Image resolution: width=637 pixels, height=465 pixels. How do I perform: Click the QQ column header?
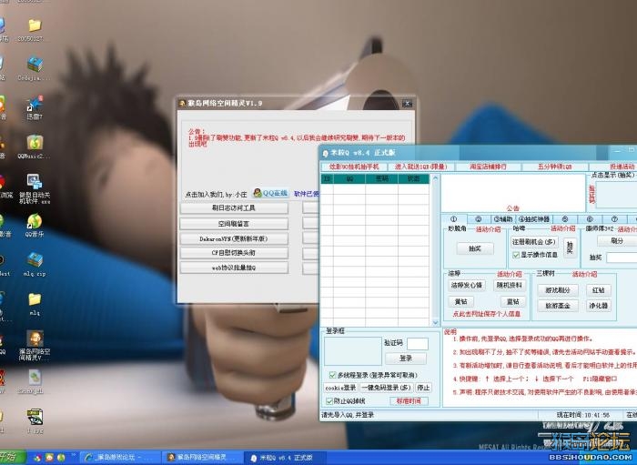[x=349, y=178]
